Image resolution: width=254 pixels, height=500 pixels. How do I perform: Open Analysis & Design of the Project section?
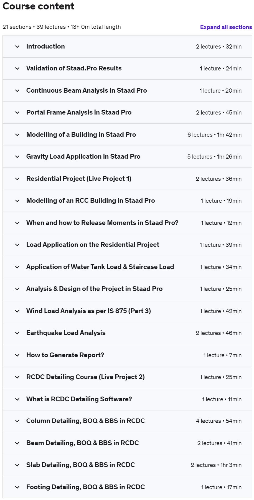pyautogui.click(x=94, y=289)
